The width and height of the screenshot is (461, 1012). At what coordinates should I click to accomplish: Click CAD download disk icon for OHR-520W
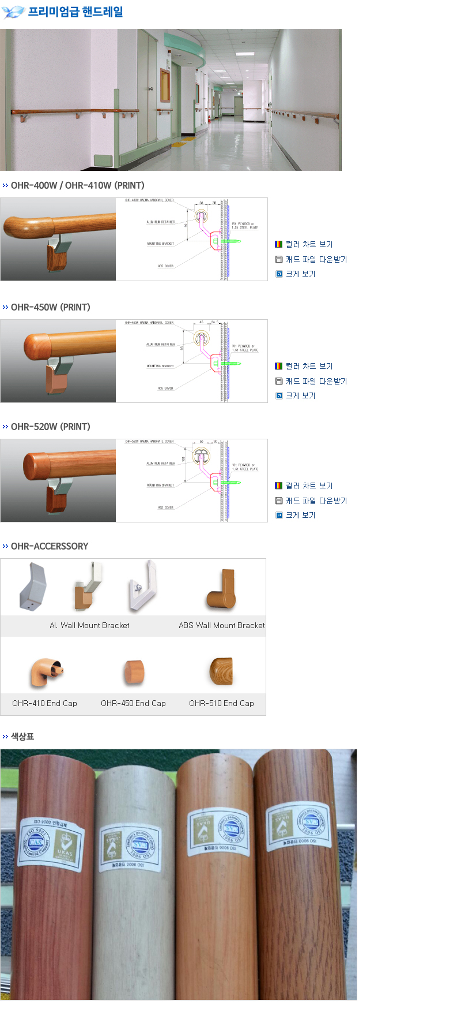click(278, 501)
